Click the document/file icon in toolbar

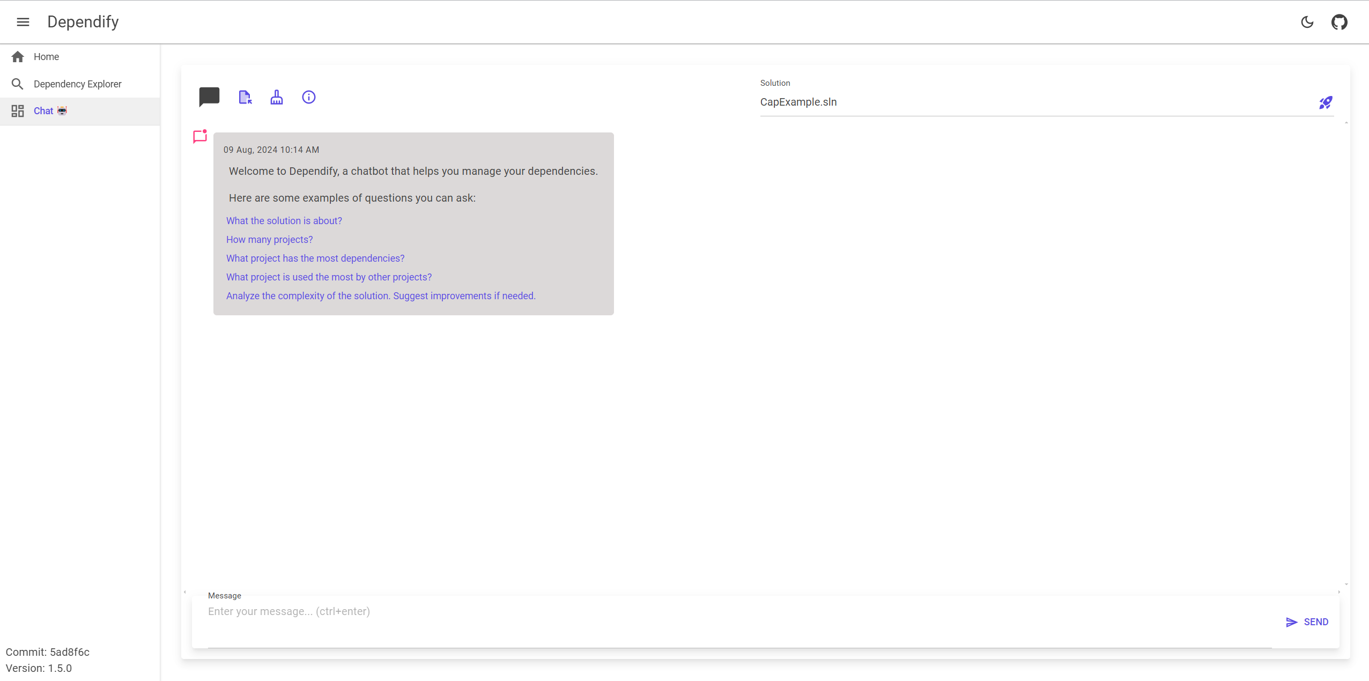pyautogui.click(x=246, y=97)
